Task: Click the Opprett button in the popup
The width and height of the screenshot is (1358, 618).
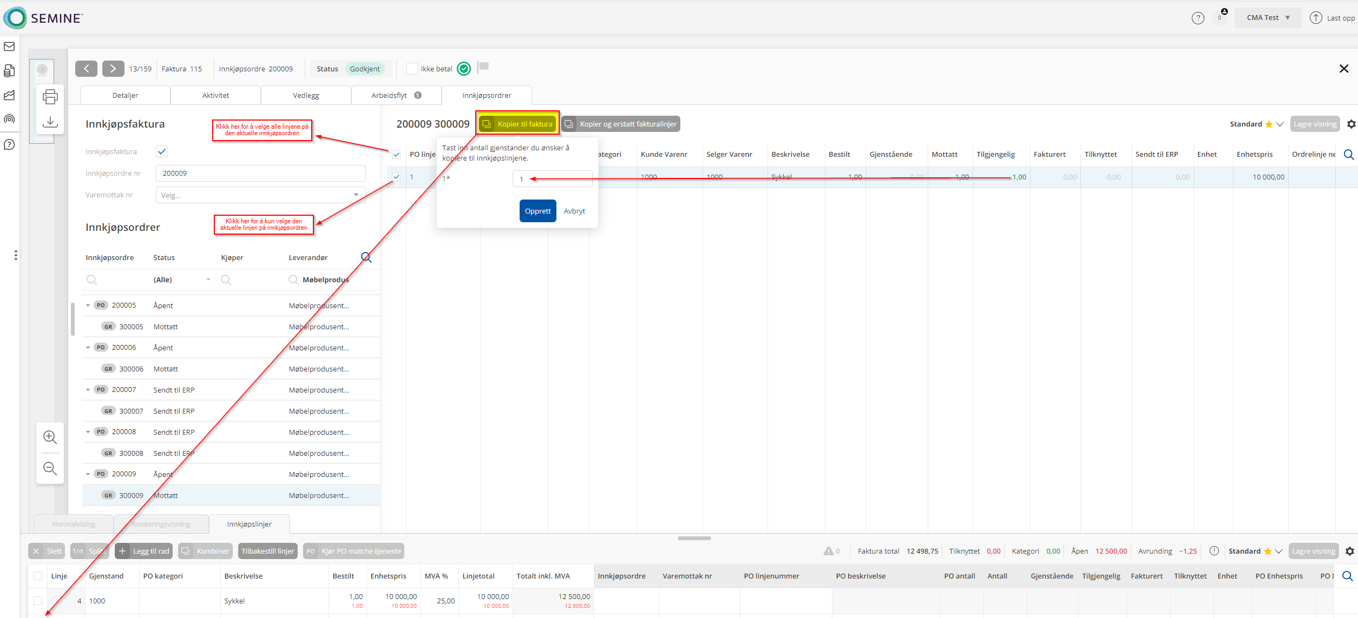Action: (537, 211)
